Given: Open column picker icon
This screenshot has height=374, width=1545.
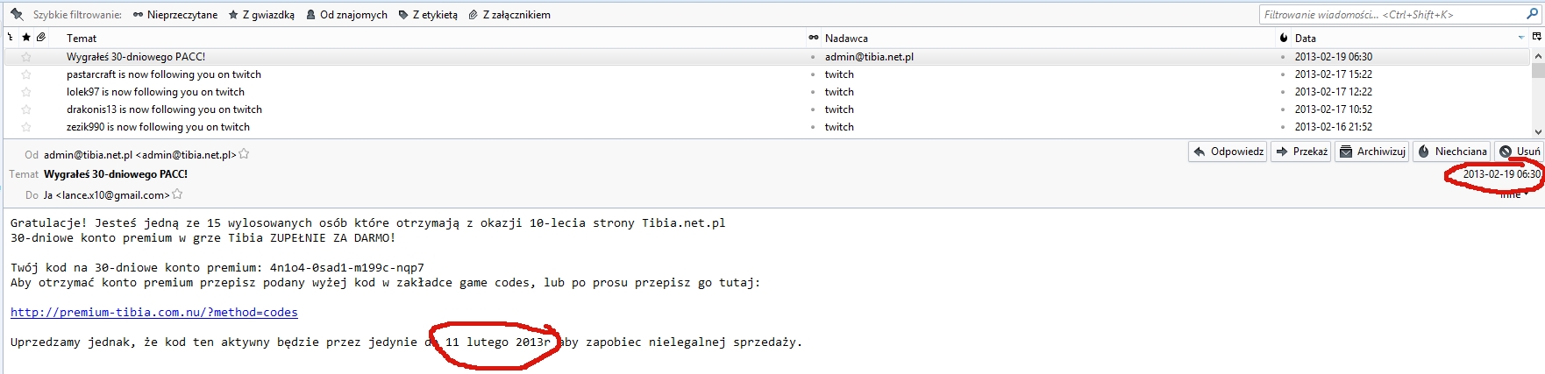Looking at the screenshot, I should coord(1536,37).
